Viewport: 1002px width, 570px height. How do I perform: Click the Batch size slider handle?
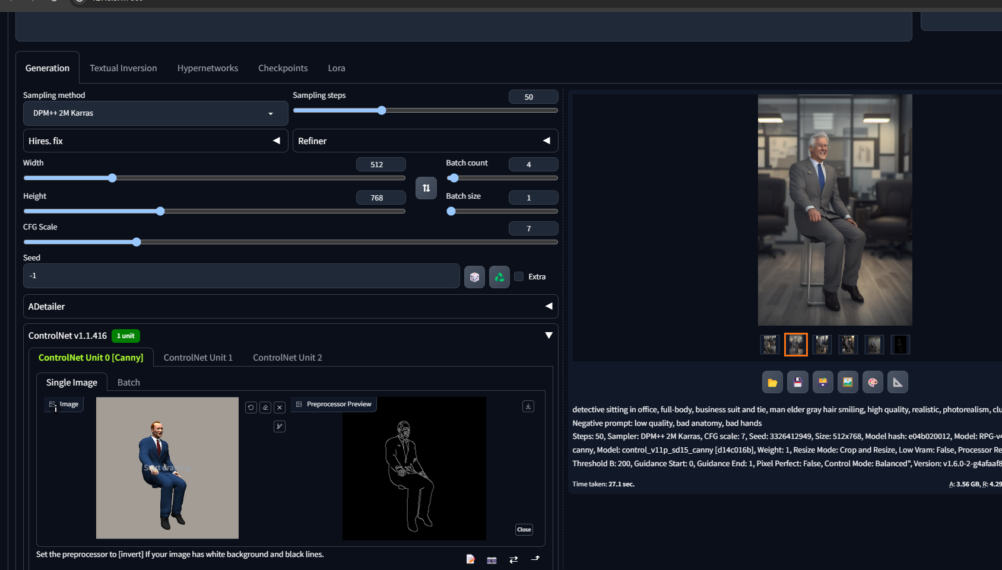tap(451, 211)
